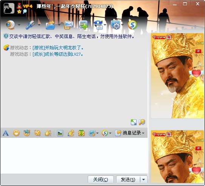Viewport: 205px width, 186px height.
Task: Toggle chat area expand arrows icon
Action: pyautogui.click(x=134, y=122)
